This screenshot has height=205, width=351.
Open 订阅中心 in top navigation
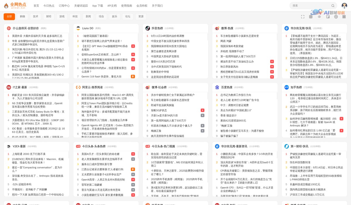pos(64,6)
